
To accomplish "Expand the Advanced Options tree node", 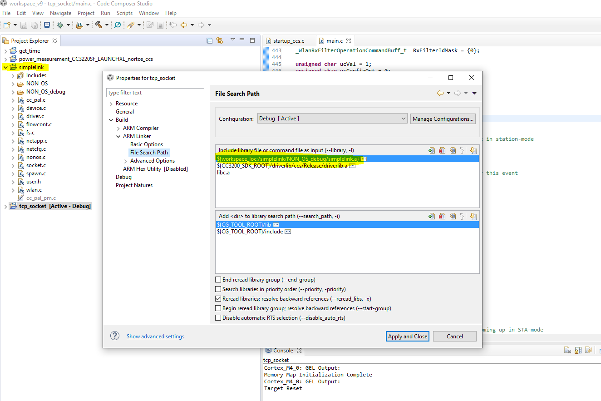I will click(x=126, y=161).
